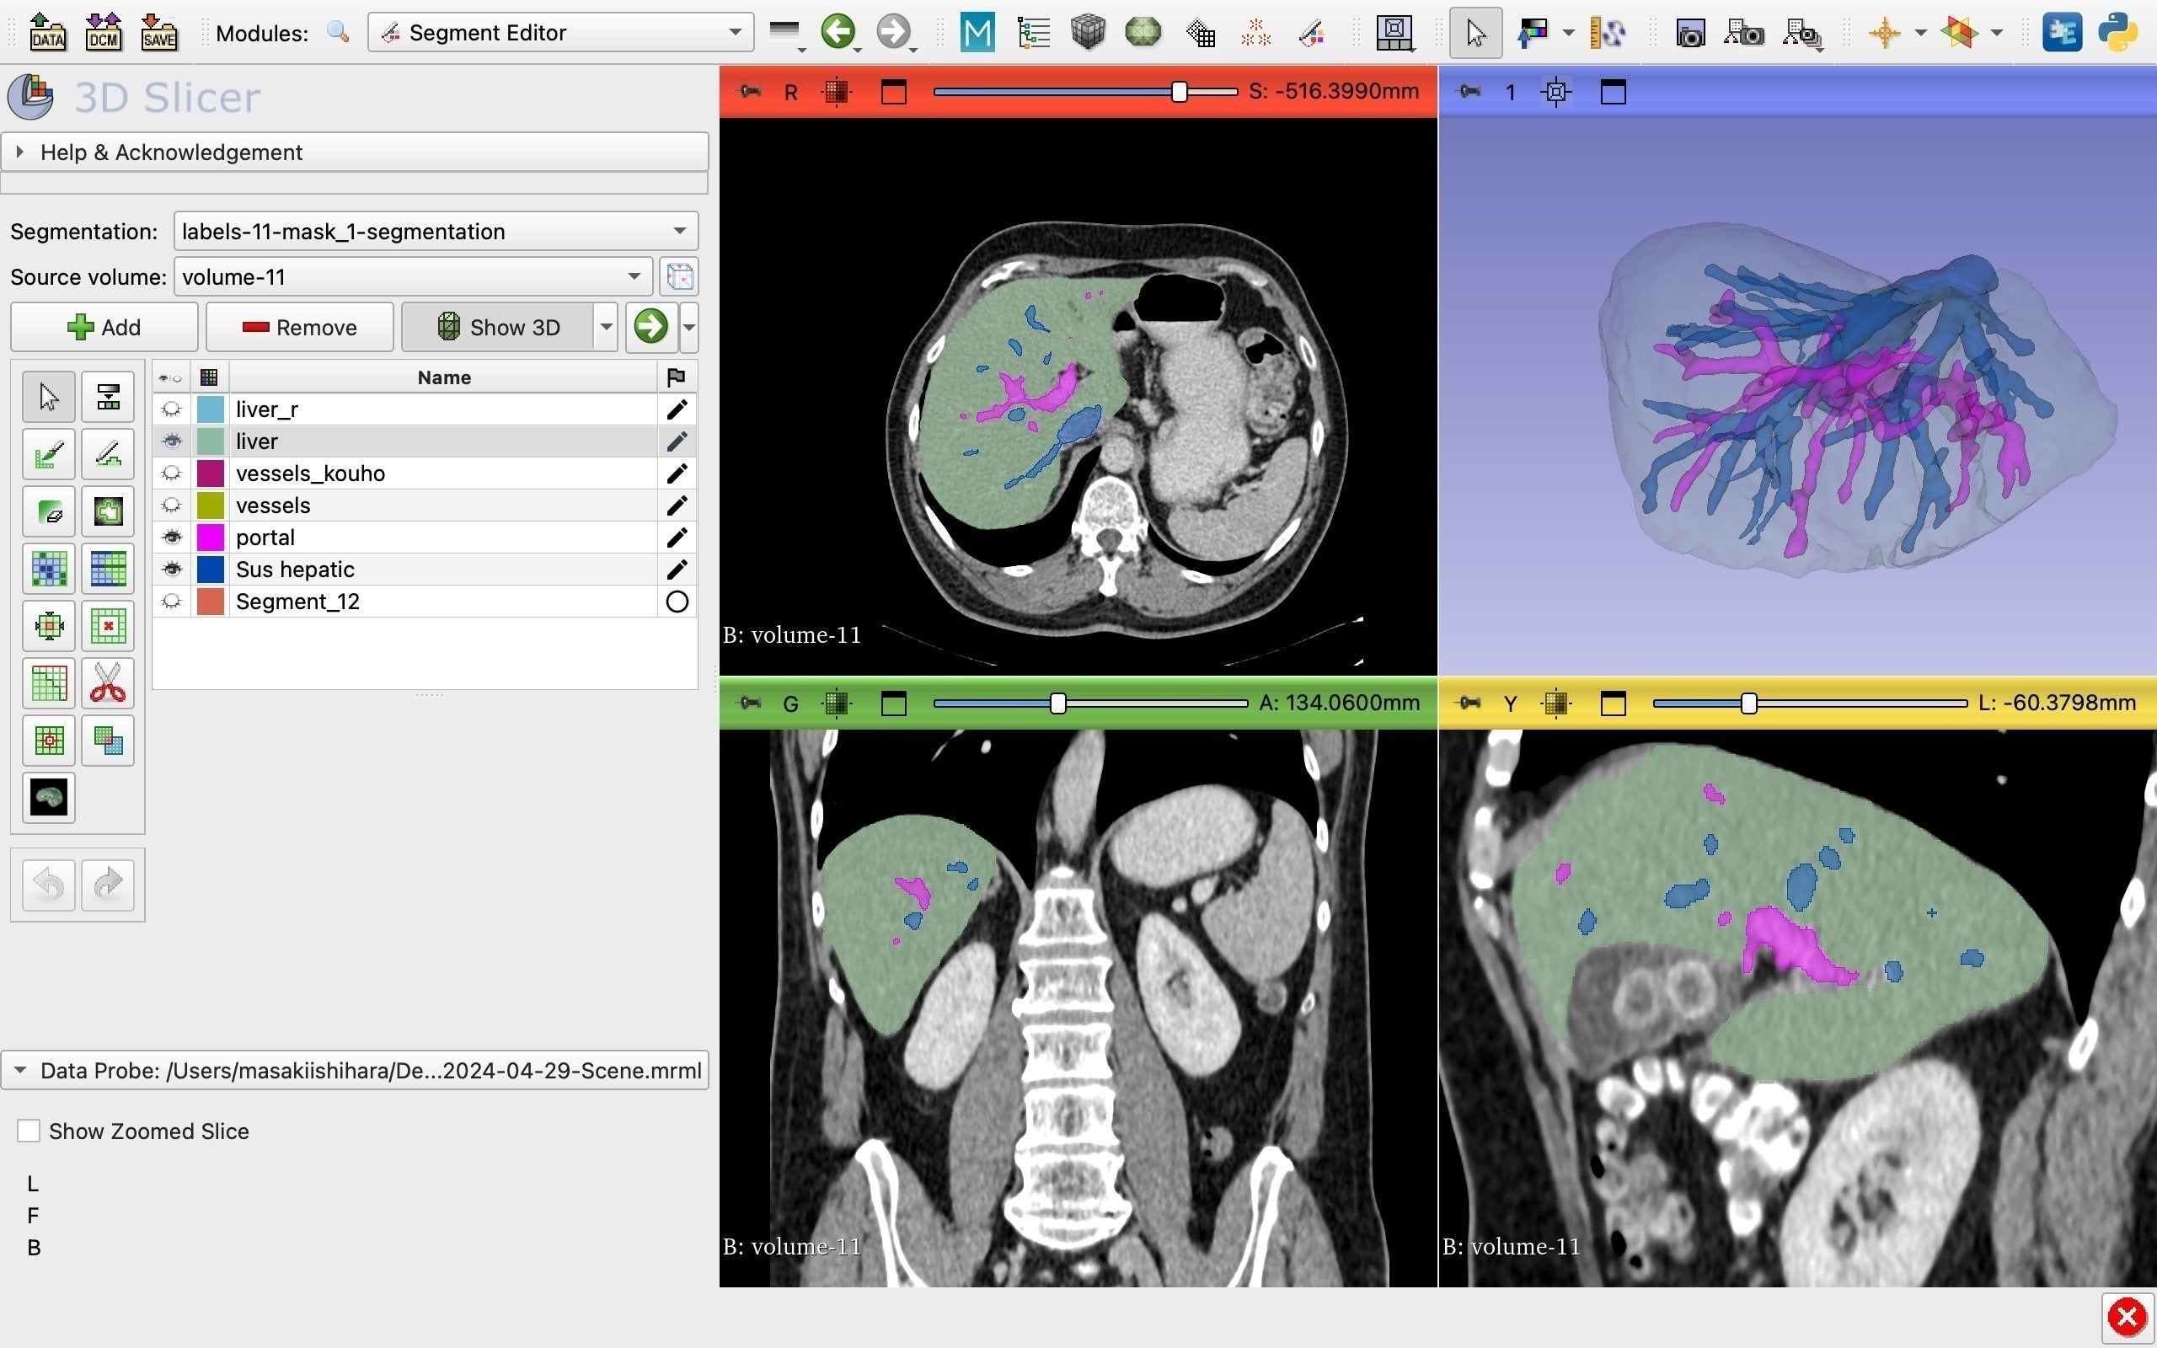Screen dimensions: 2157x1348
Task: Click the Add segment button
Action: pyautogui.click(x=104, y=327)
